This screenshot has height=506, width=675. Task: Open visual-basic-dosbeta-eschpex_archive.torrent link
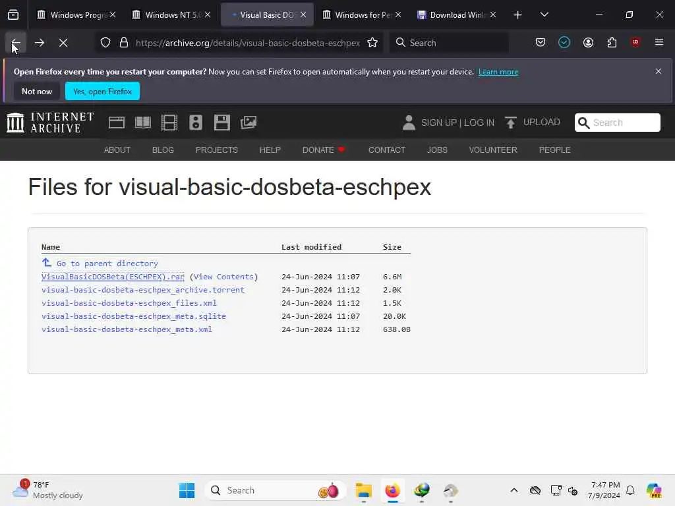(143, 290)
